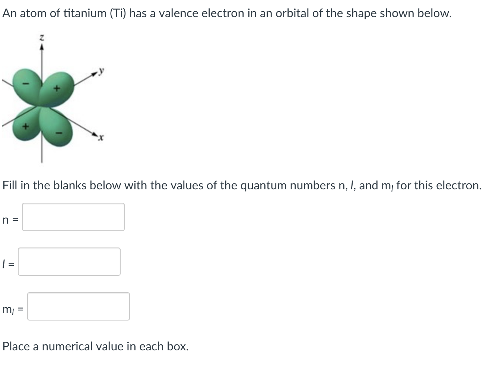Click the m_l = field label
The image size is (496, 366).
12,310
